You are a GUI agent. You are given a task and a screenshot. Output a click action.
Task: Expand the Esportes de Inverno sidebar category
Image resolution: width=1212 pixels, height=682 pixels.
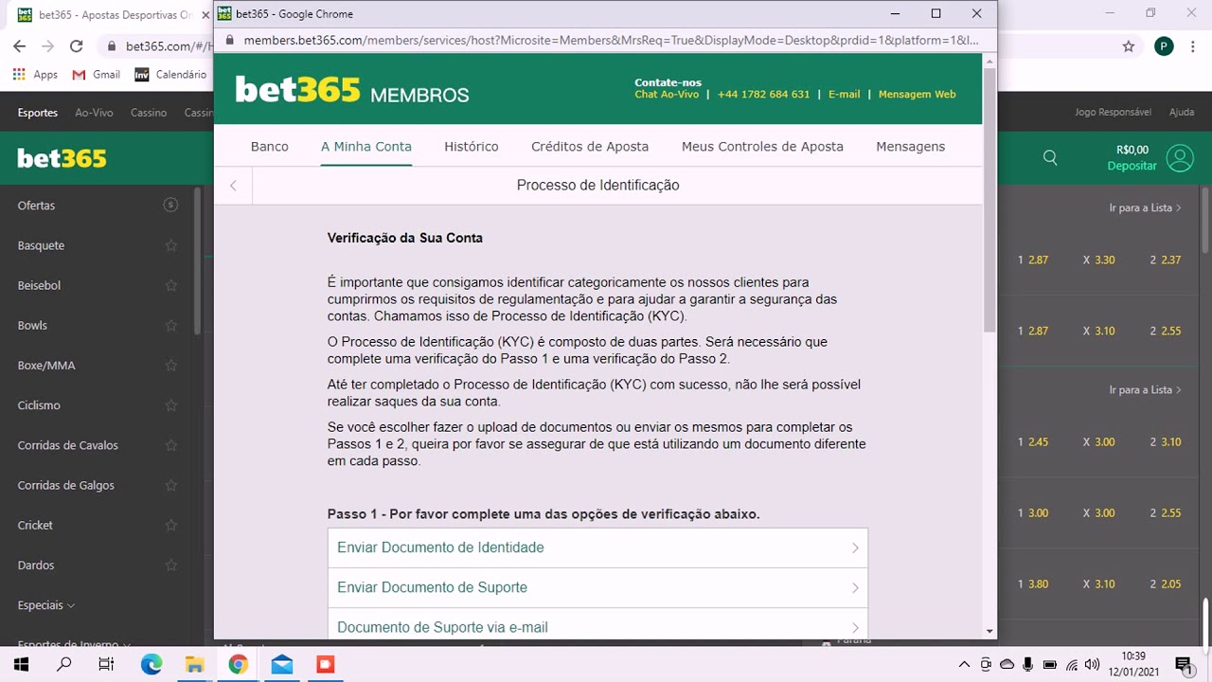tap(74, 644)
